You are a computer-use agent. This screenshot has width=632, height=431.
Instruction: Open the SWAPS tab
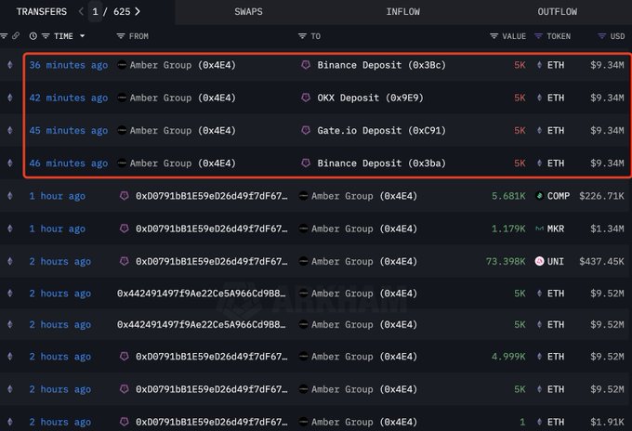click(249, 12)
